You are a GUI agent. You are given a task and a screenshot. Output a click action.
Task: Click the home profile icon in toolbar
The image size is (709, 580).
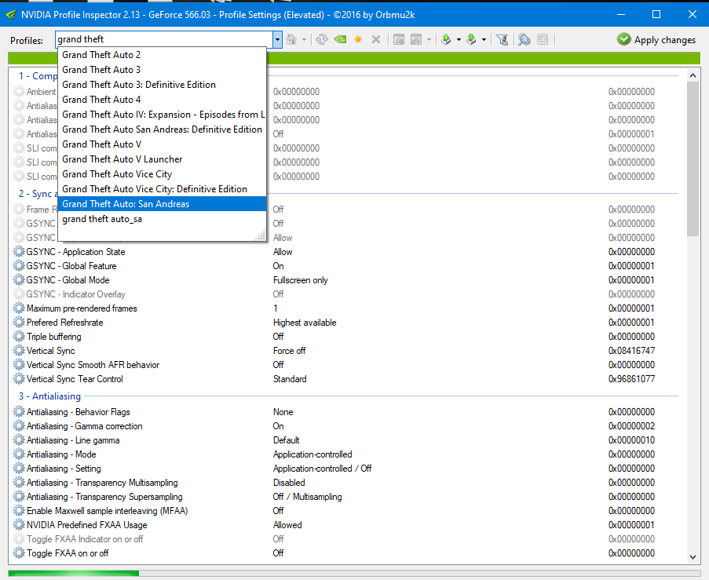[291, 39]
